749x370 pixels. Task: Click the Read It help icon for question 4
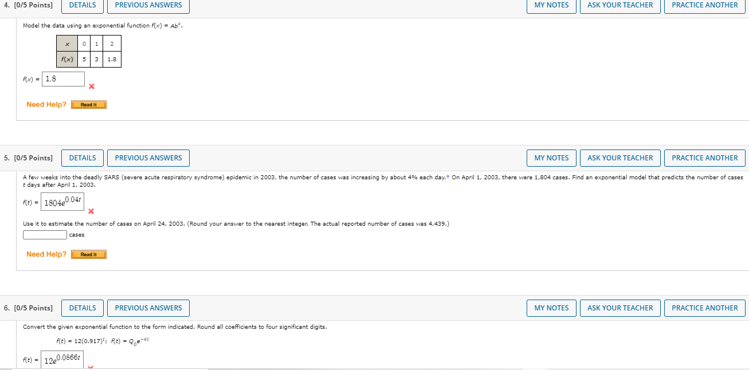click(88, 104)
